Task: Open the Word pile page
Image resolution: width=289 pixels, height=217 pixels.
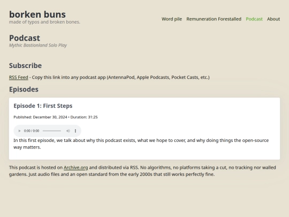Action: pyautogui.click(x=172, y=19)
